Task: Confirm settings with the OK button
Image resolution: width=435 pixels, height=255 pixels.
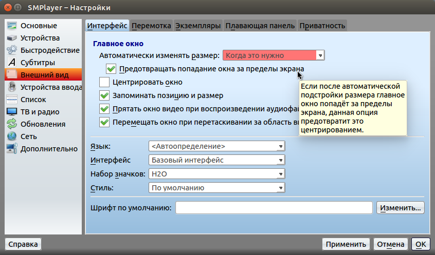Action: point(421,244)
